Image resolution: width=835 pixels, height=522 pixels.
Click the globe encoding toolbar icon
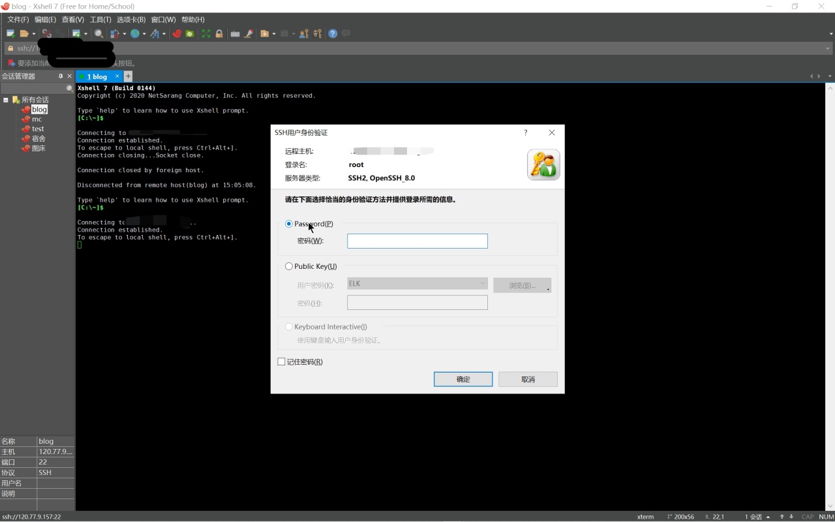pyautogui.click(x=134, y=33)
